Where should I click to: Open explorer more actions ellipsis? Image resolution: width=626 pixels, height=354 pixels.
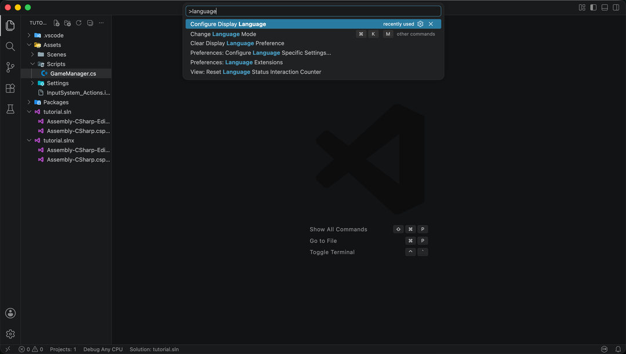tap(101, 23)
